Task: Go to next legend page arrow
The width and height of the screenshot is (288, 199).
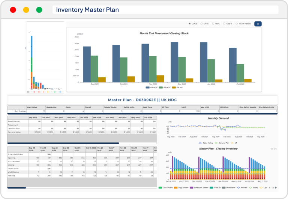Action: 276,187
